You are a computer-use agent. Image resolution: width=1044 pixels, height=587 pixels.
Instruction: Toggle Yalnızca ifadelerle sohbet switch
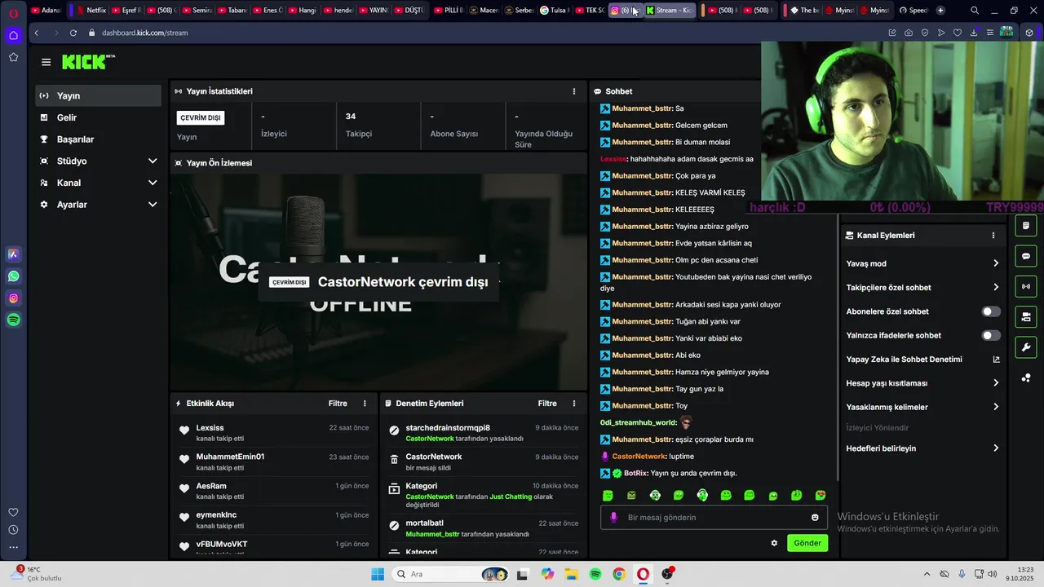(x=991, y=335)
